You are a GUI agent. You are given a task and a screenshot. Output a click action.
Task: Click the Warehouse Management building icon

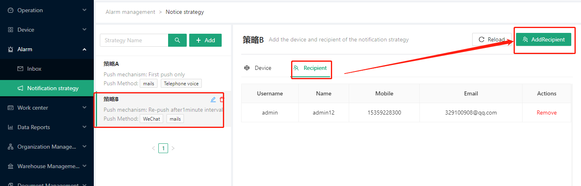(x=11, y=166)
